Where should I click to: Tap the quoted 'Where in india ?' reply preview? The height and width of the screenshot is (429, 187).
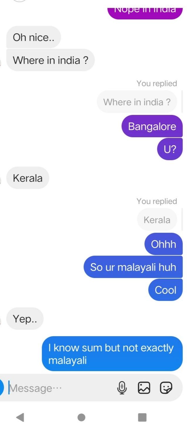(137, 102)
